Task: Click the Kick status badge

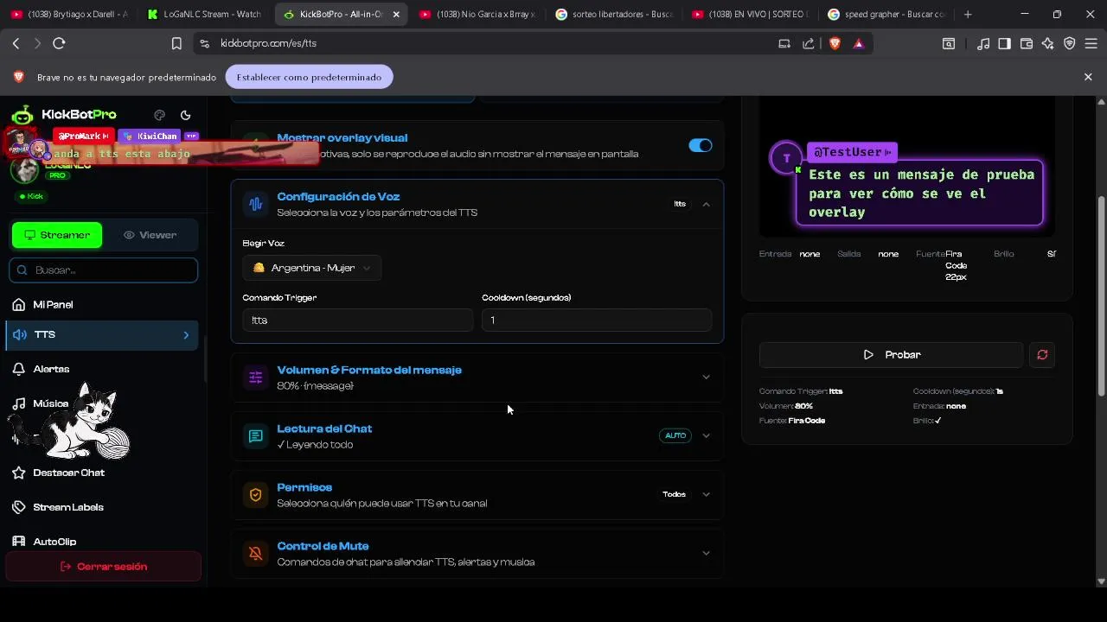Action: [x=32, y=197]
